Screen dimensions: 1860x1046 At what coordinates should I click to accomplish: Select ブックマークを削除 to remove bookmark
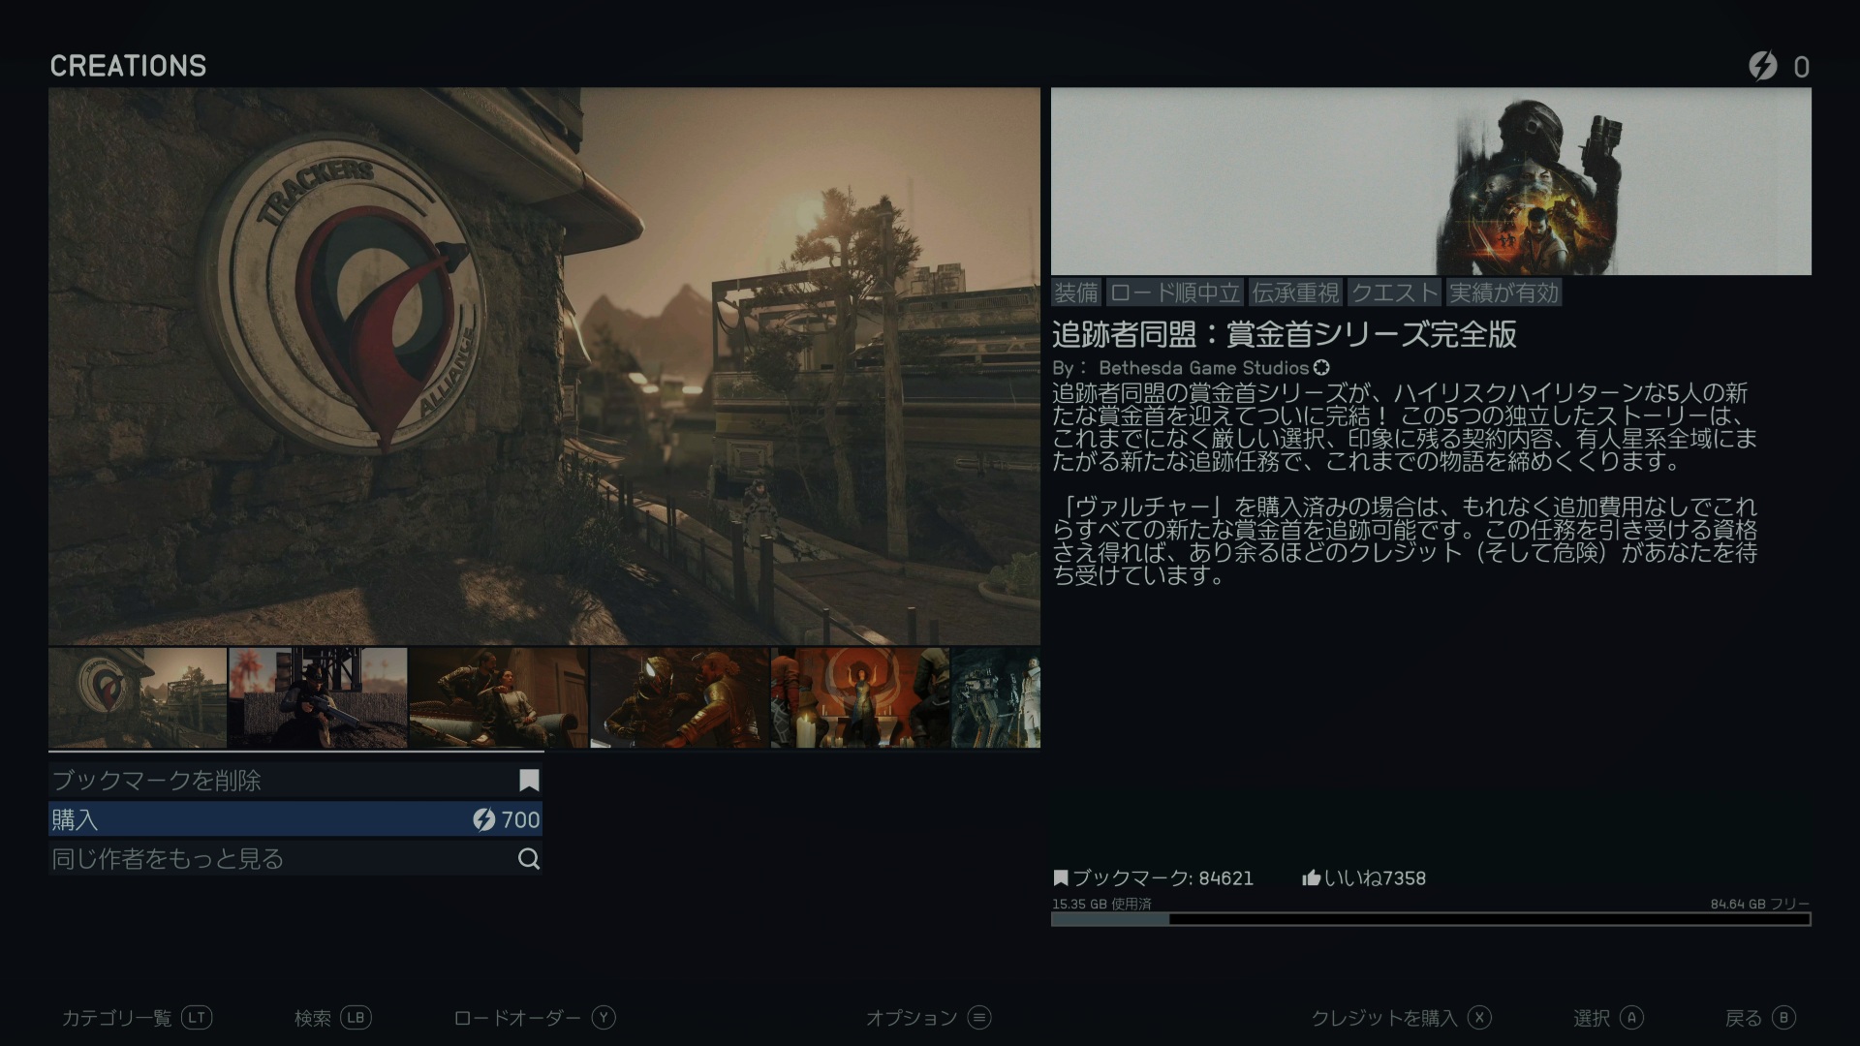tap(157, 781)
